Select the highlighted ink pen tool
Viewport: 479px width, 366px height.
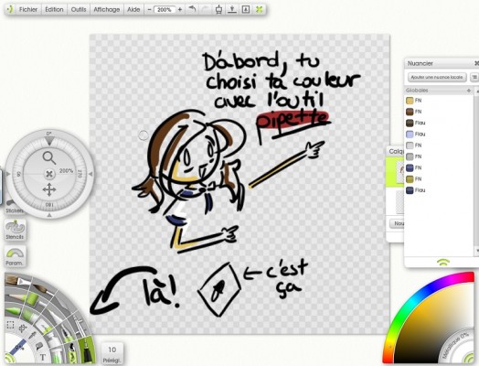pyautogui.click(x=88, y=351)
